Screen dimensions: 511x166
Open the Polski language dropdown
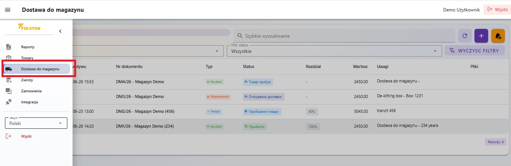coord(36,123)
